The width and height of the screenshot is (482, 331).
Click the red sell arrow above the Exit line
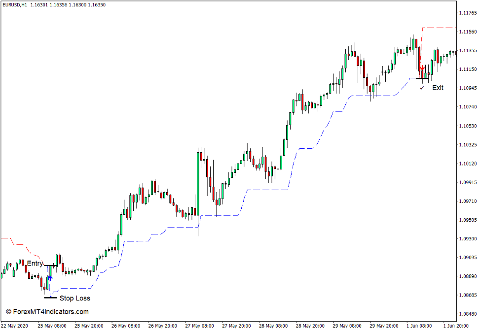pos(422,67)
